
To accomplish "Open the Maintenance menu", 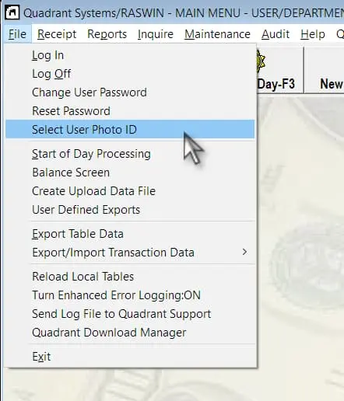I will (x=217, y=34).
